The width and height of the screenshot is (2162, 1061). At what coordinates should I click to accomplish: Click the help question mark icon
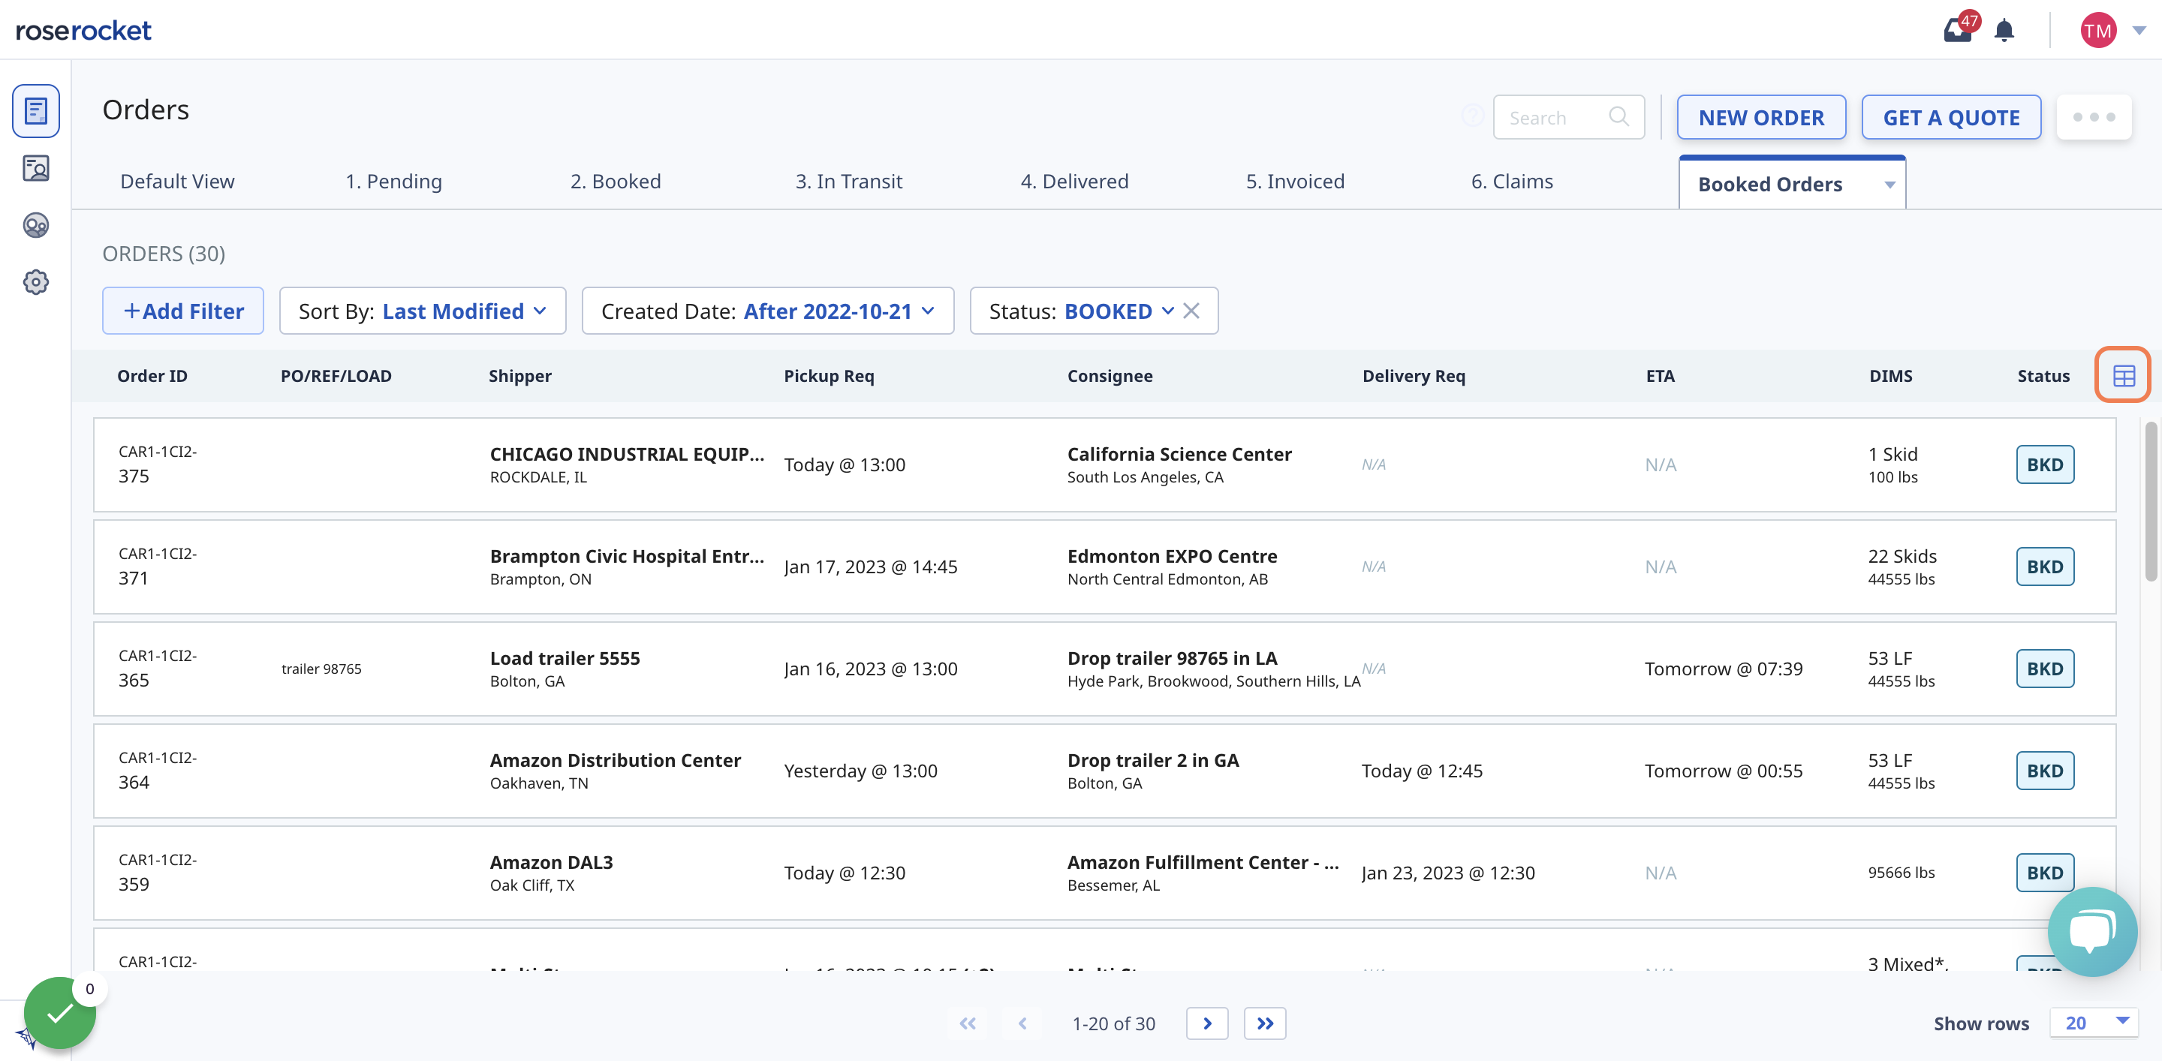[x=1472, y=116]
